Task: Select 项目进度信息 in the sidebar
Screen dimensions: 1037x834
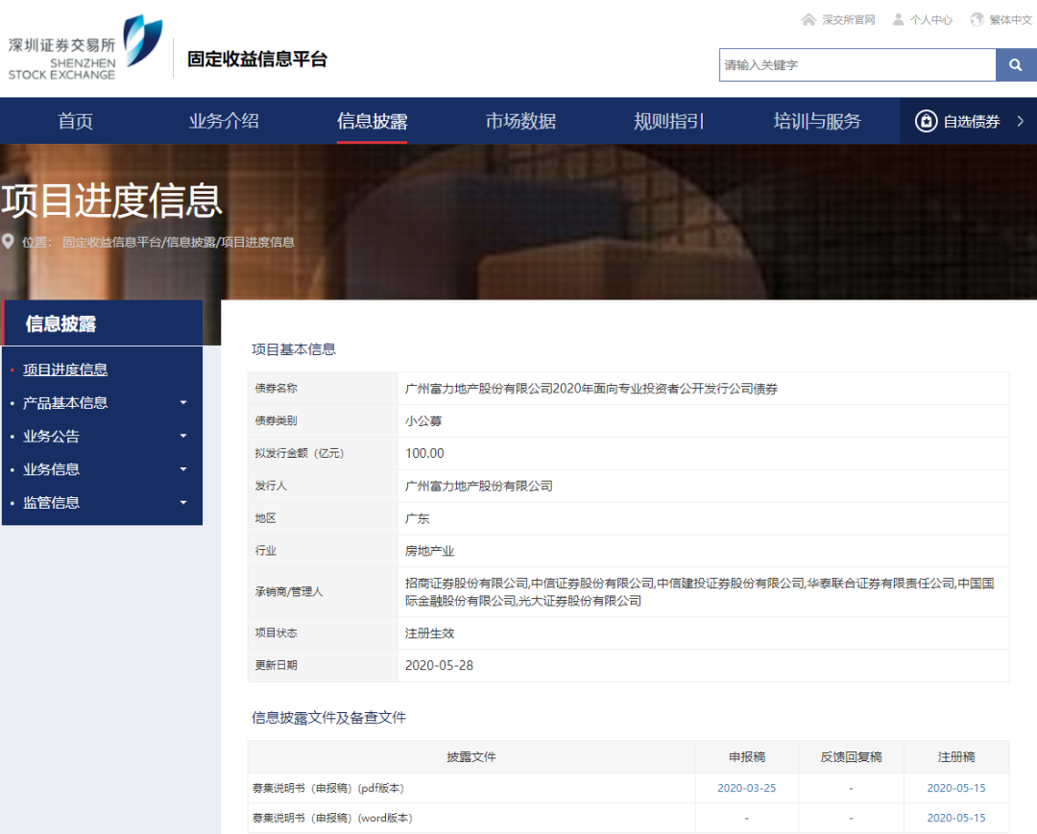Action: (65, 369)
